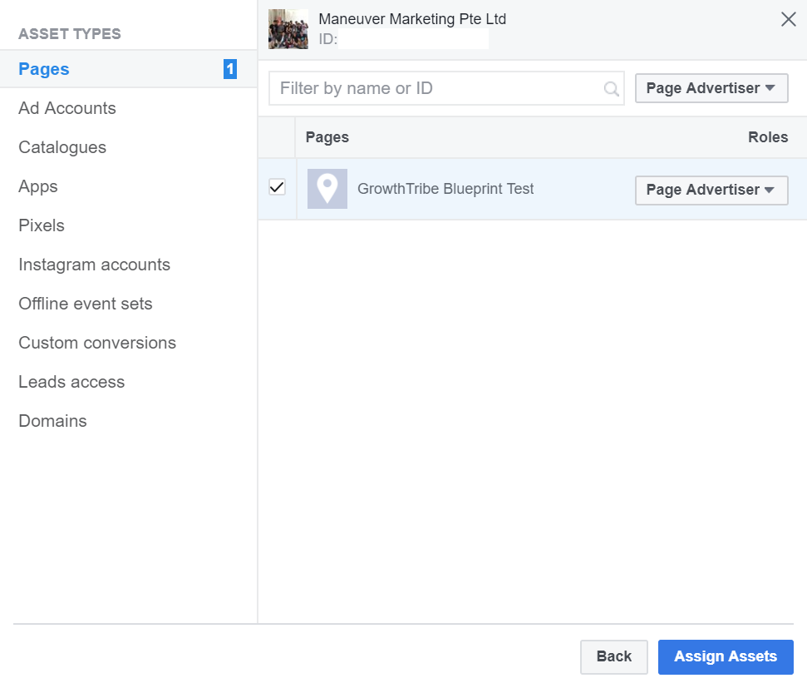Select Leads access asset type
The width and height of the screenshot is (807, 688).
pos(71,383)
